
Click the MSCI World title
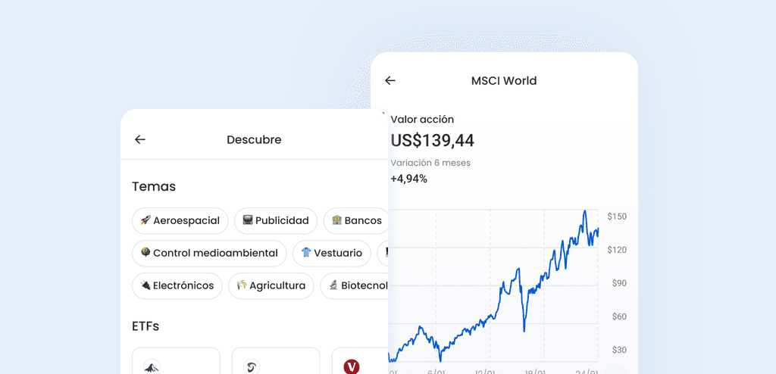[x=504, y=81]
